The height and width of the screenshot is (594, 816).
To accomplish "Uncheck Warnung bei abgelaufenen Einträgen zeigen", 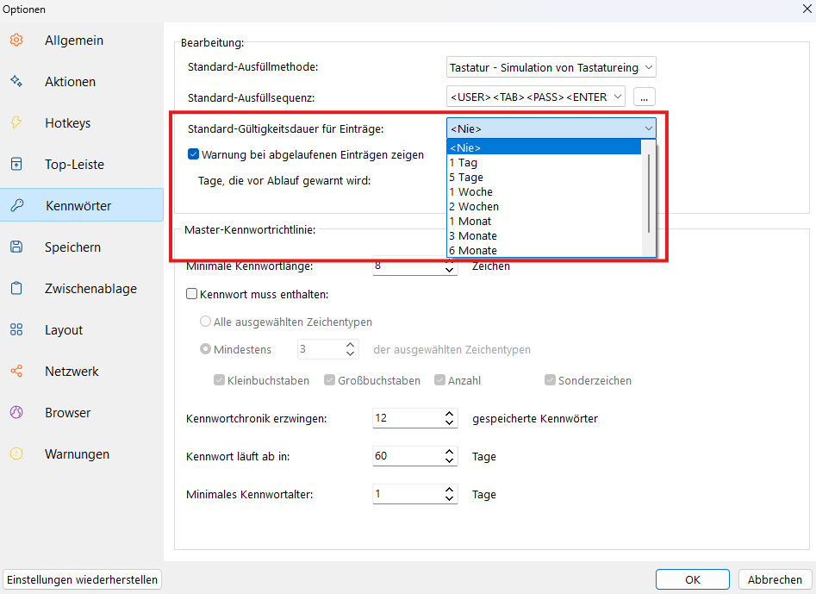I will pos(193,154).
